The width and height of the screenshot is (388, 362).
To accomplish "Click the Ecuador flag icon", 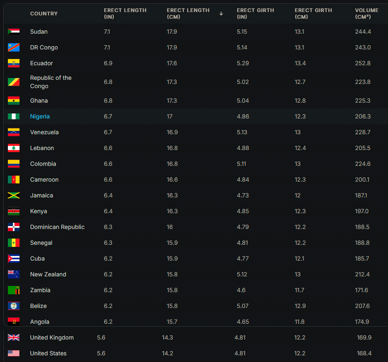I will pos(14,63).
